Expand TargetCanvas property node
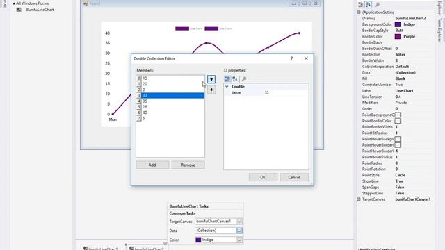This screenshot has width=445, height=250. click(359, 199)
